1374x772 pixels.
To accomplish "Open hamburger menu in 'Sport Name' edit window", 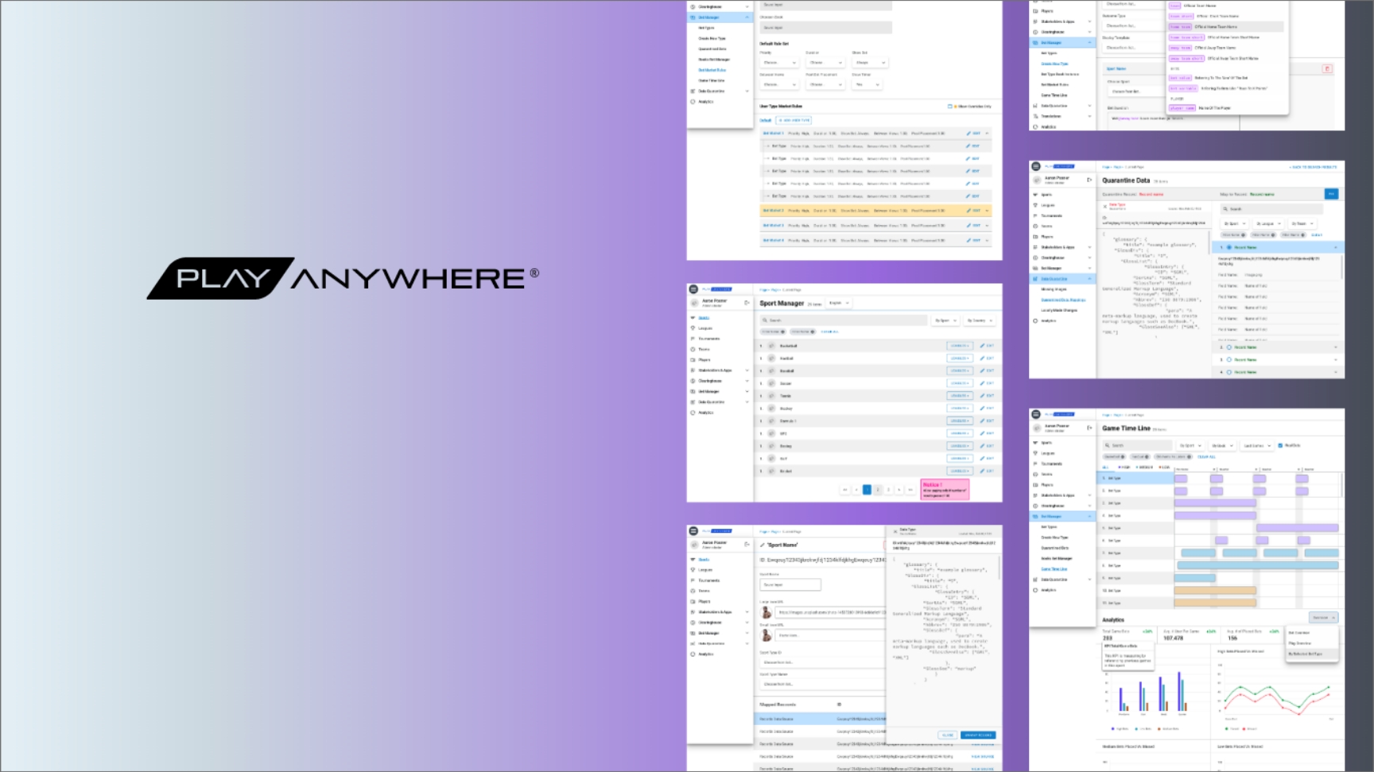I will [x=693, y=531].
